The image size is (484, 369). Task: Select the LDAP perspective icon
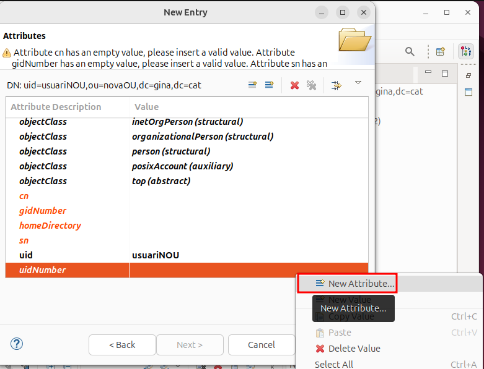coord(465,52)
